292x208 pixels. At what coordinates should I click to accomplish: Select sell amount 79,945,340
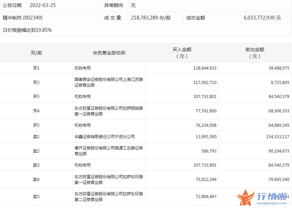[x=279, y=180]
